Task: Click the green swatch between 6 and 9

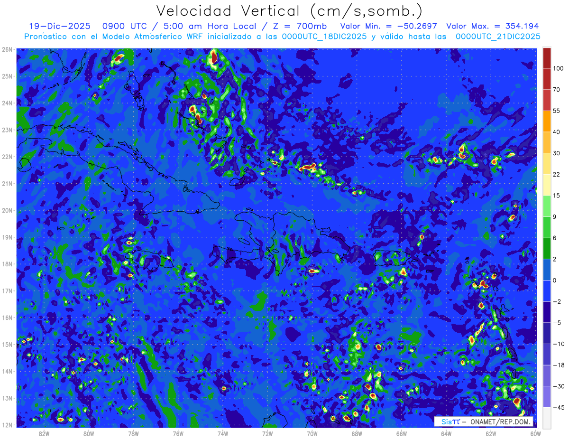Action: coord(547,227)
